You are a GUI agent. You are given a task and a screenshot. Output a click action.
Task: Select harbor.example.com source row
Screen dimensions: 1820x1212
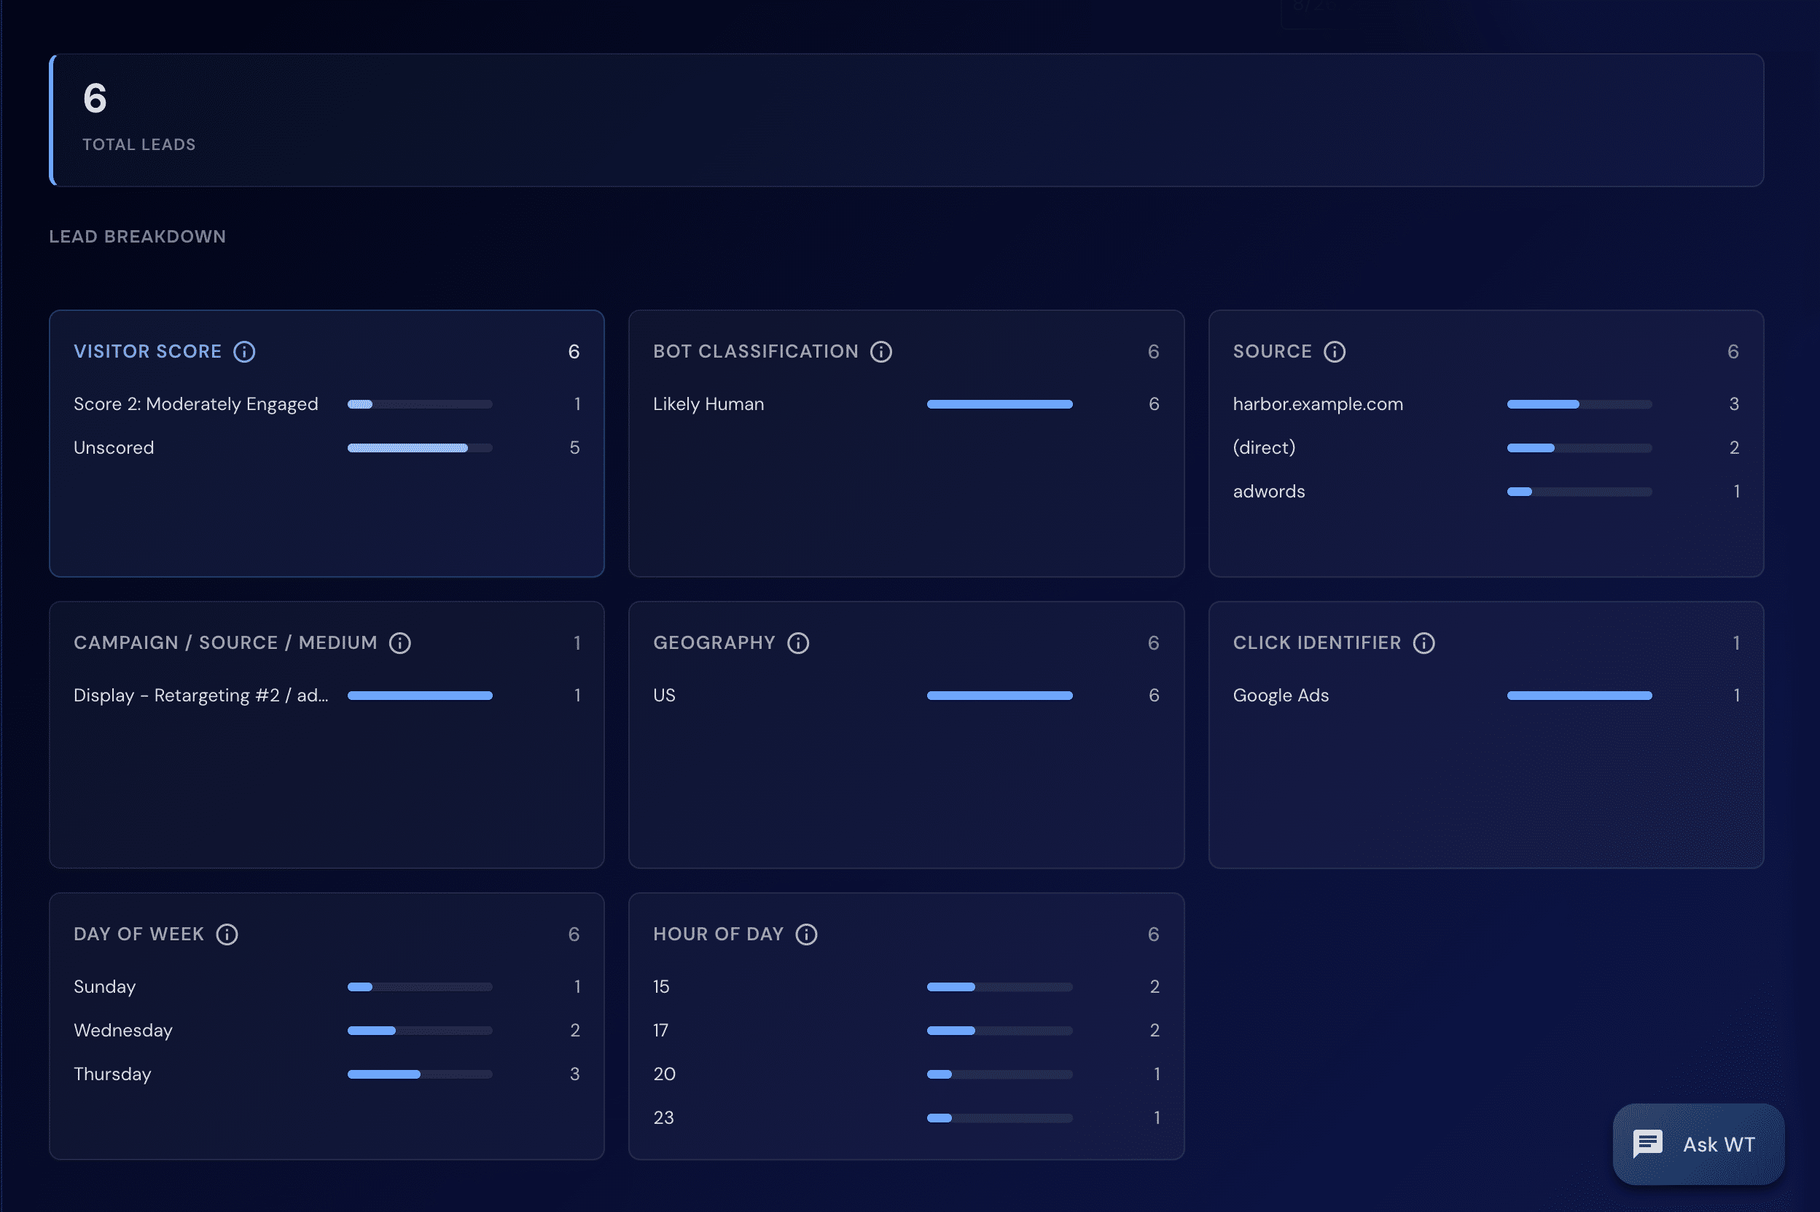pos(1486,404)
